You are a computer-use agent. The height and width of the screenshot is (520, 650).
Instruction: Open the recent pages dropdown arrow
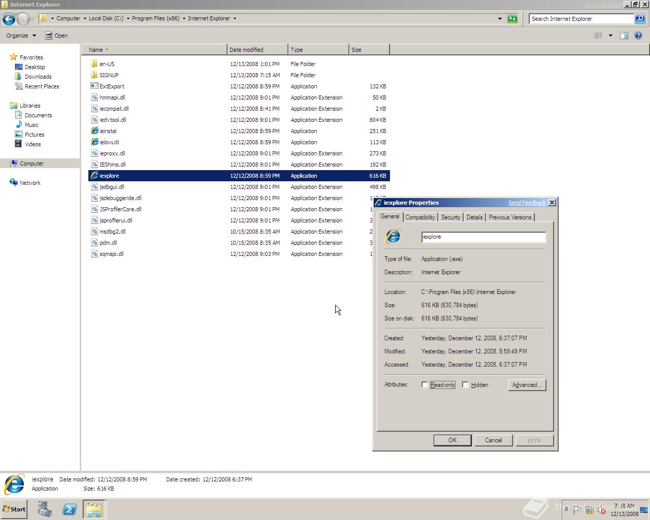pyautogui.click(x=32, y=19)
